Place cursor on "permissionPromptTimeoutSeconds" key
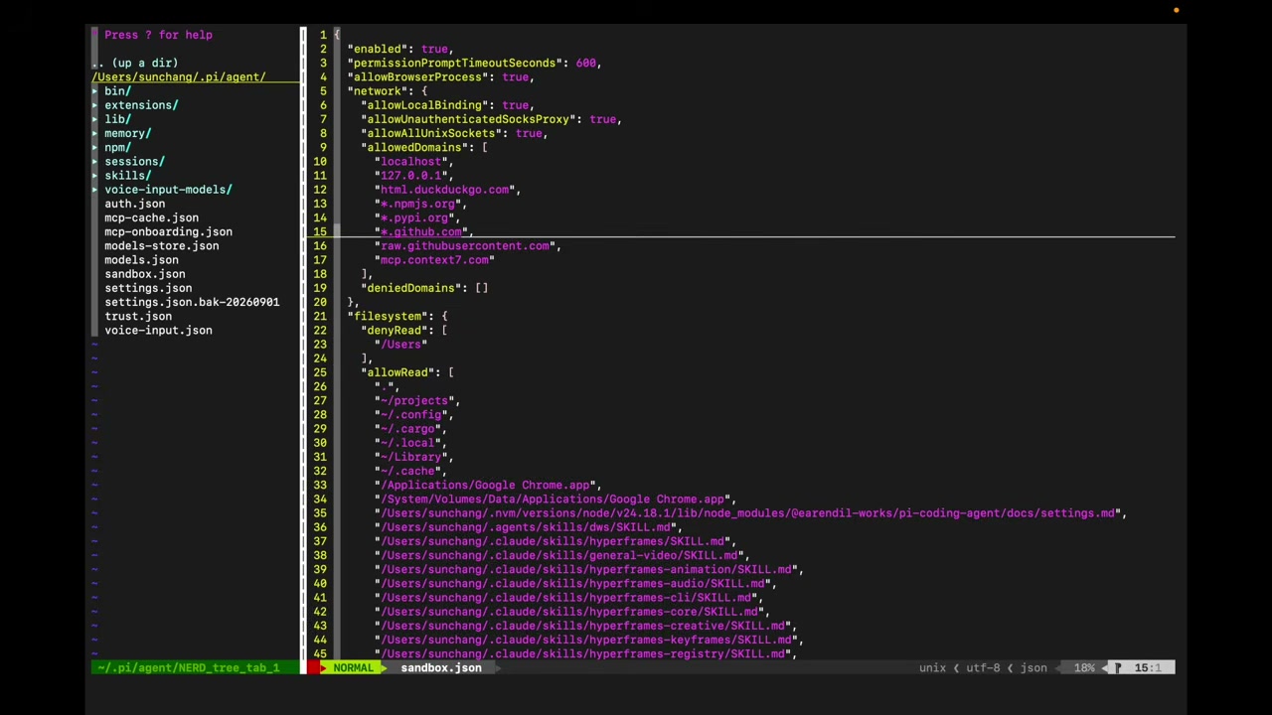The image size is (1272, 715). point(454,64)
